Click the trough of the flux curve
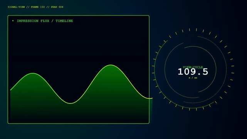247x139 pixels. click(71, 103)
